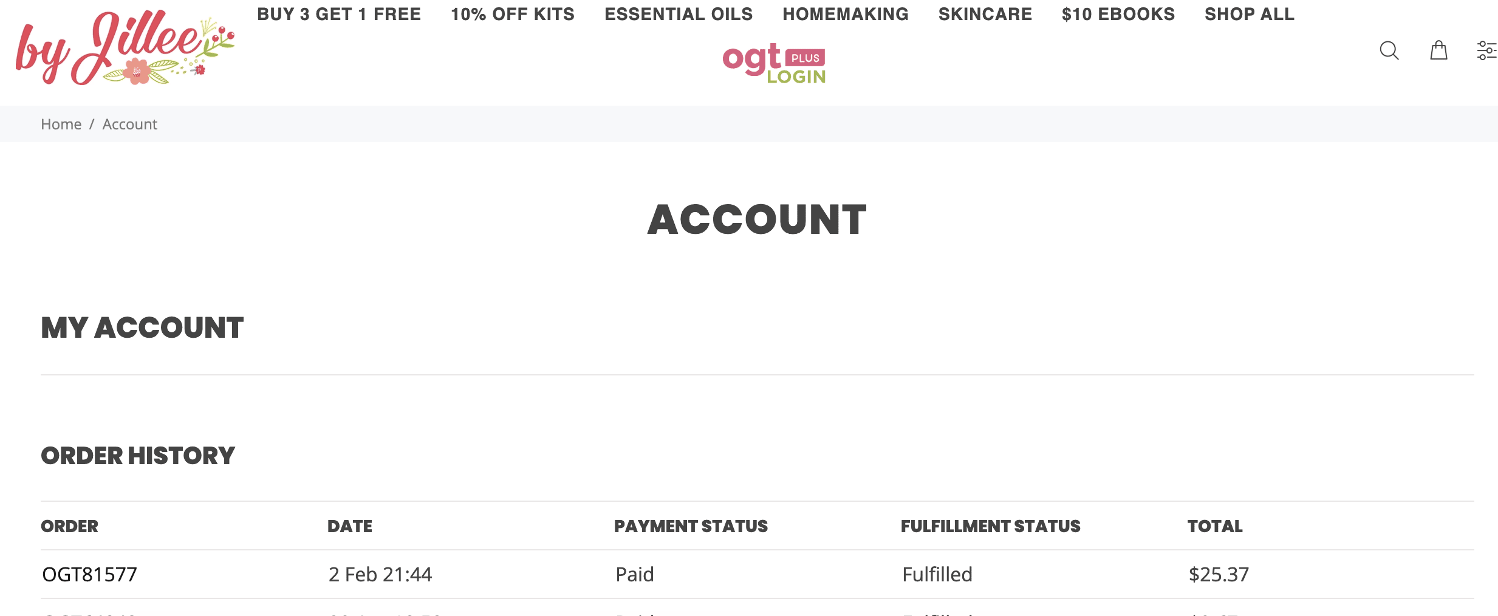Open the Skincare menu item
Viewport: 1498px width, 616px height.
[x=985, y=14]
